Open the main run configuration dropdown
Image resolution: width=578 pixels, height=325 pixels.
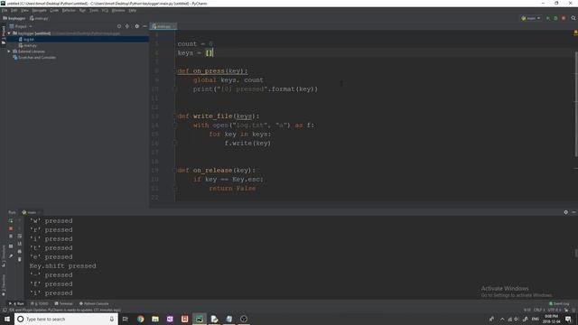[531, 18]
